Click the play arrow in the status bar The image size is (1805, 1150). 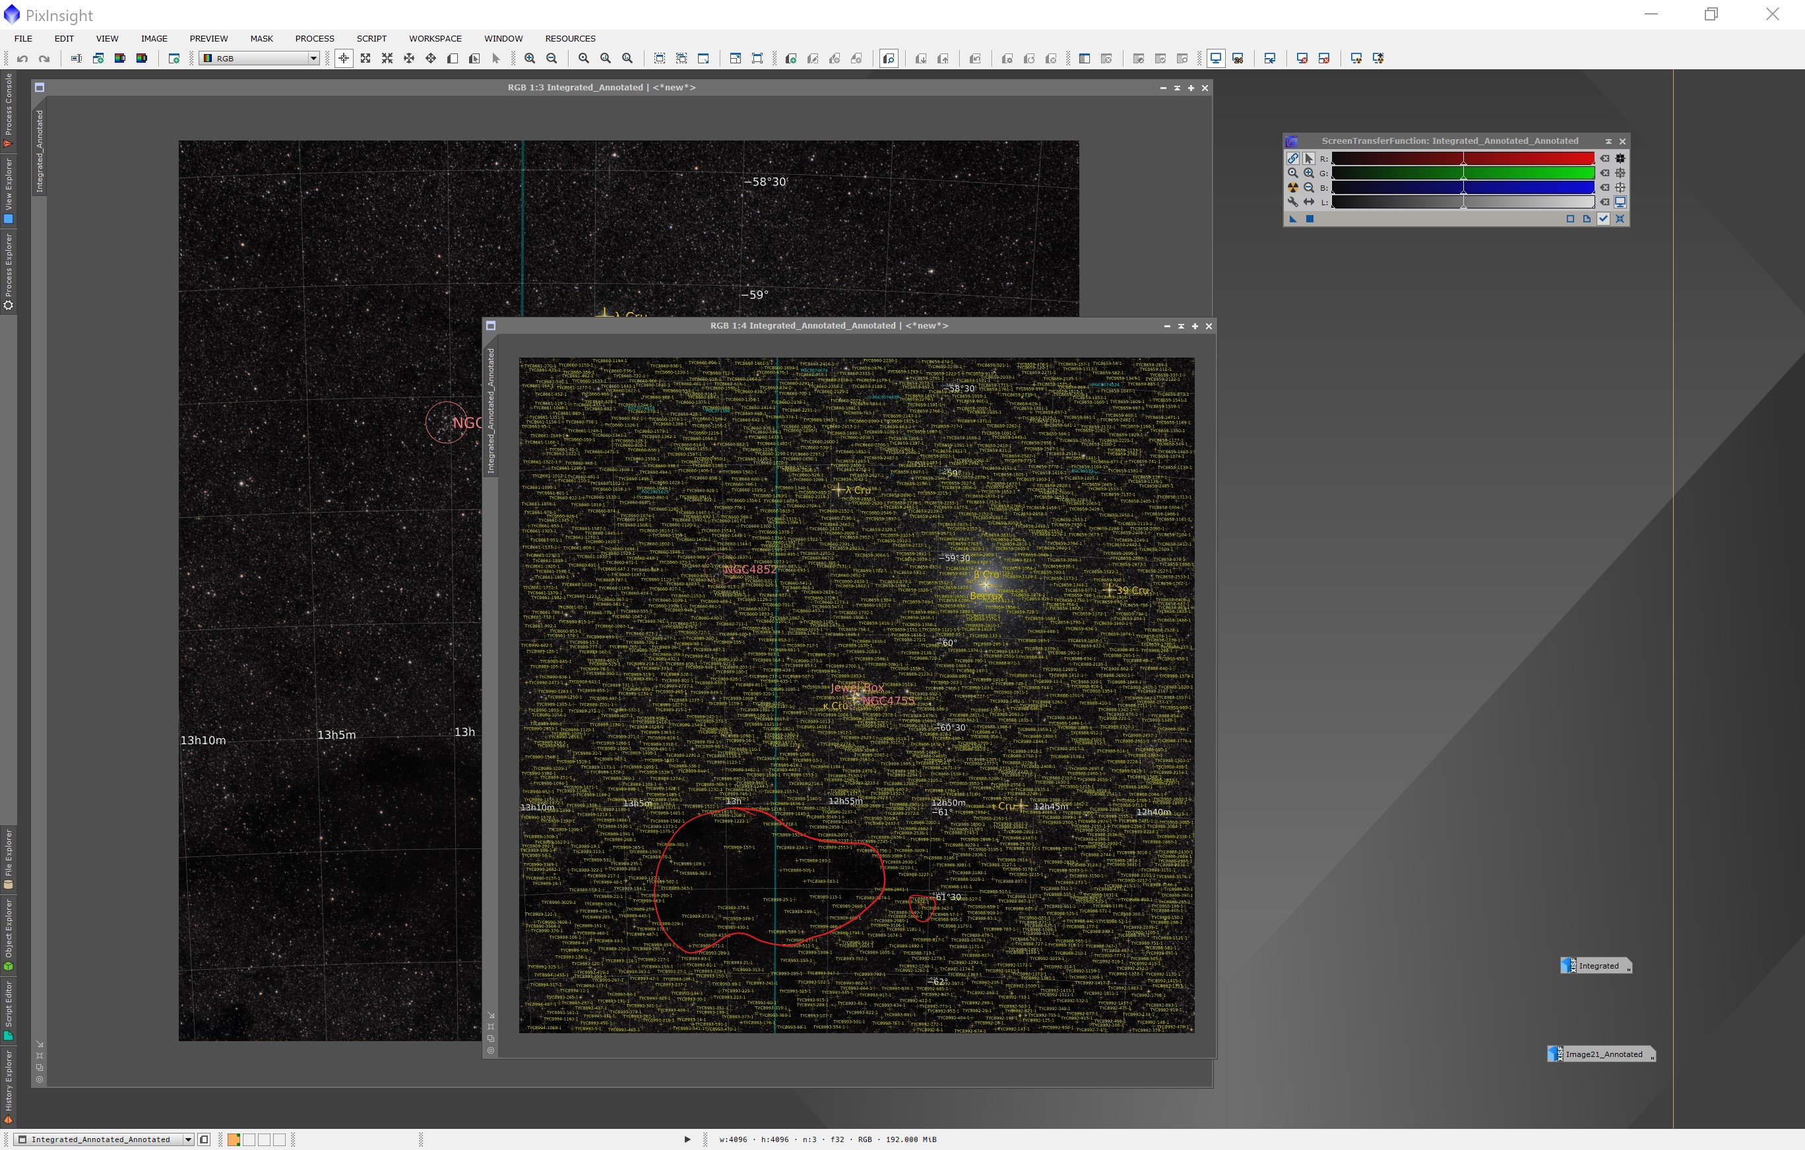[687, 1139]
